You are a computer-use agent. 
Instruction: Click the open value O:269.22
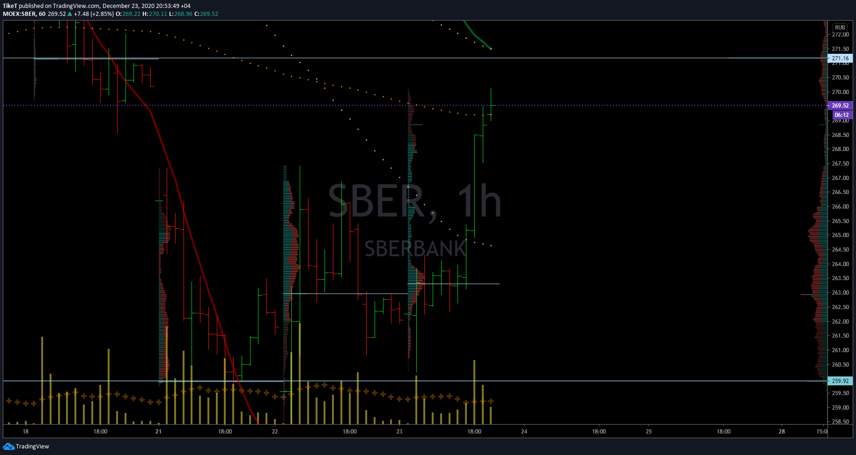click(x=128, y=14)
